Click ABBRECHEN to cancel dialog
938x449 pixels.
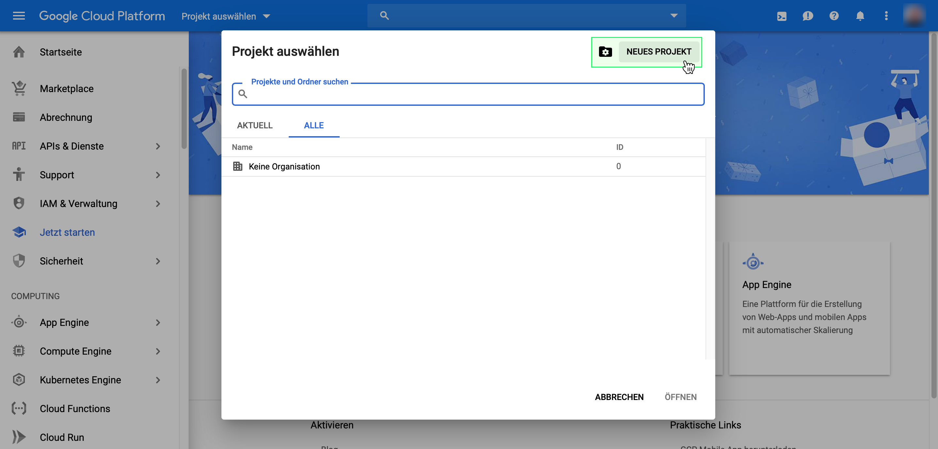[619, 397]
